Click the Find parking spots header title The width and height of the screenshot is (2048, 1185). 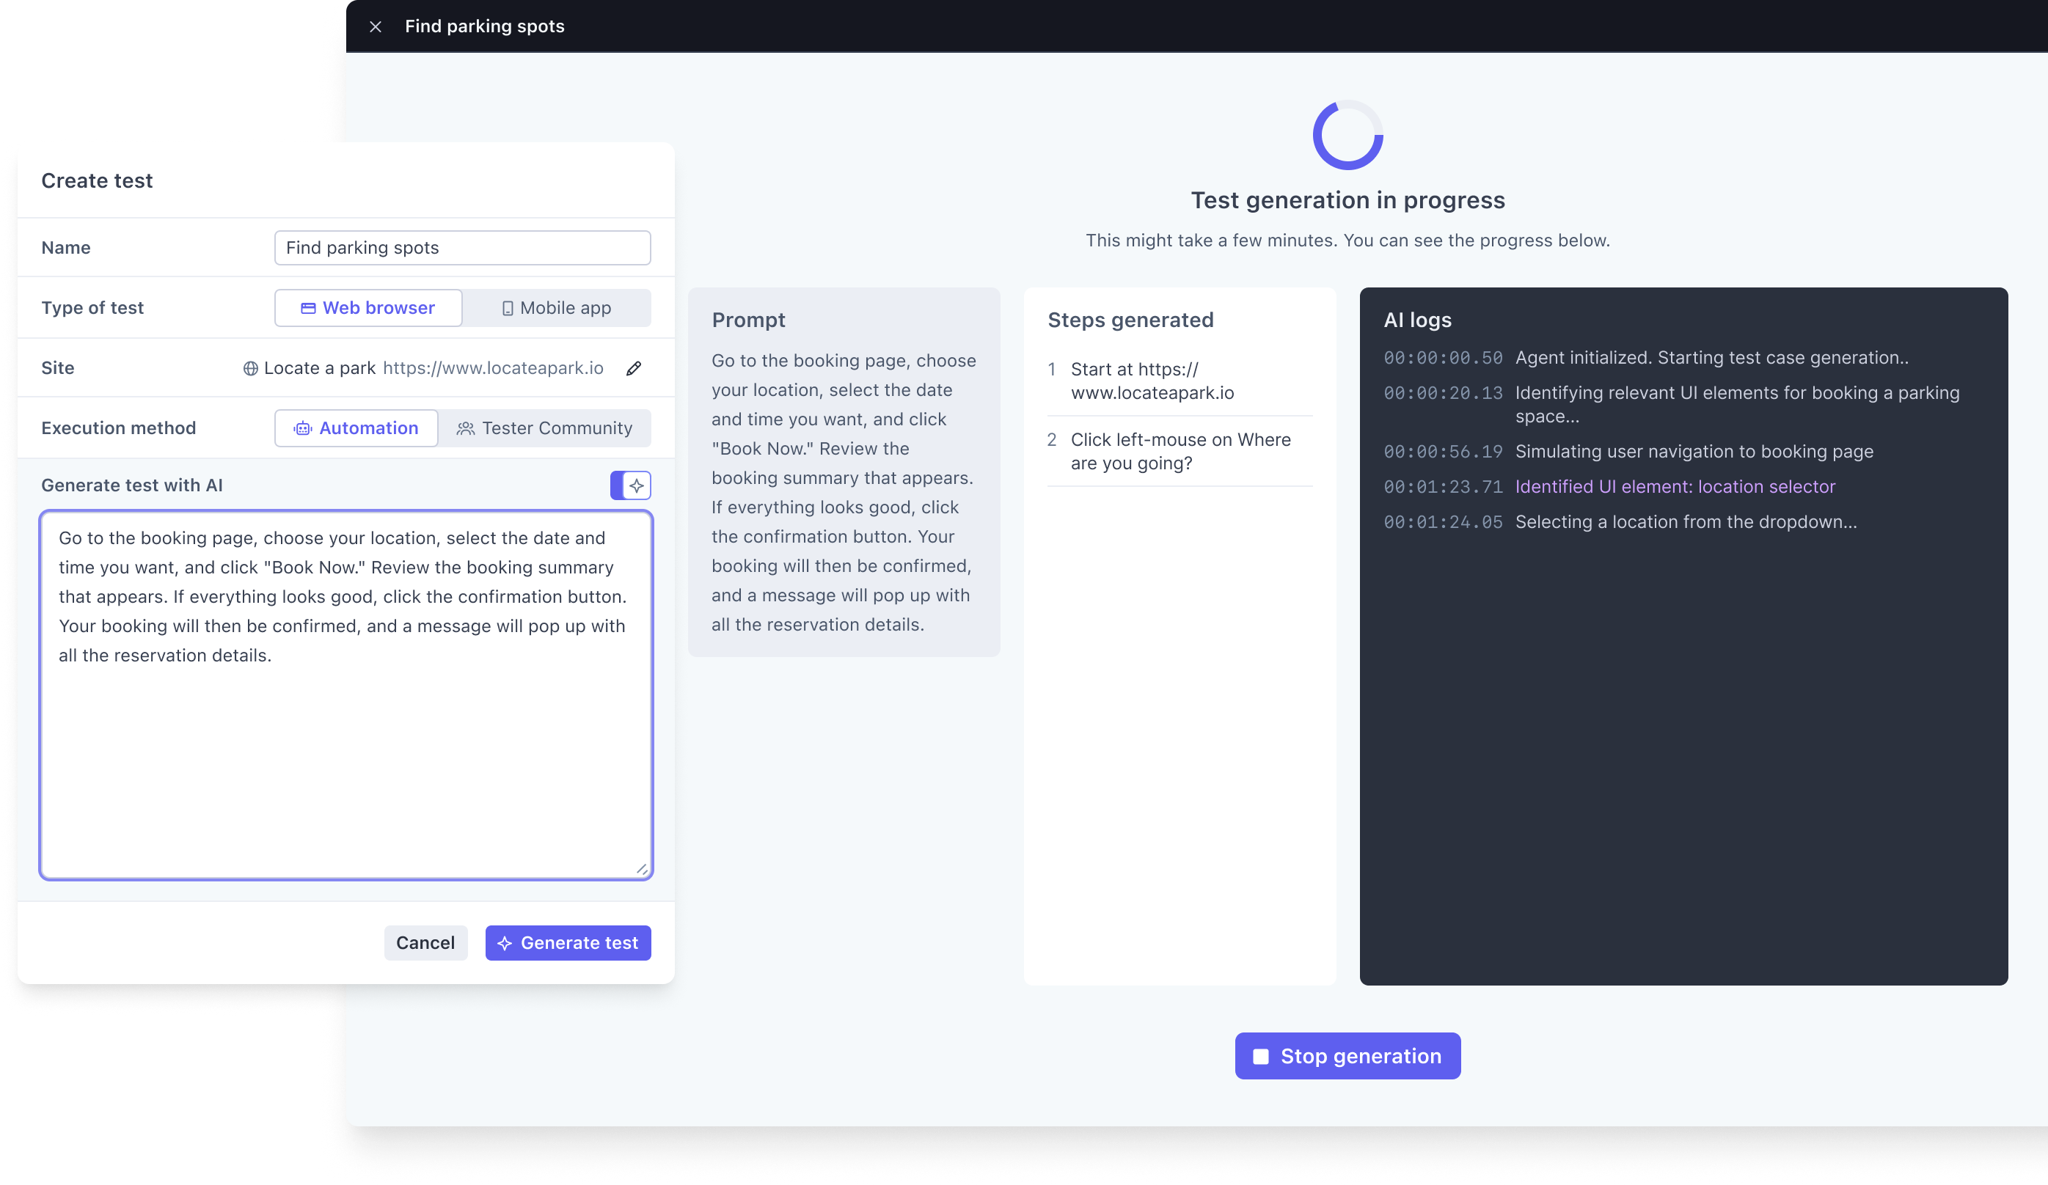[484, 26]
